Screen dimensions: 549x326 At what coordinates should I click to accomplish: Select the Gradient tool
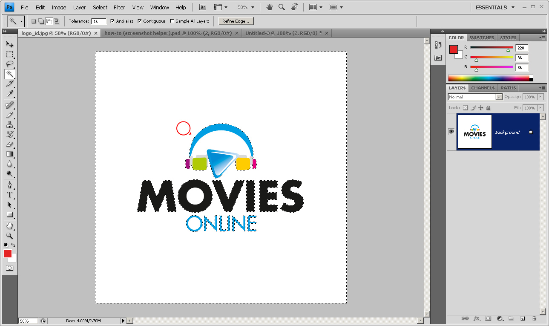(x=10, y=155)
